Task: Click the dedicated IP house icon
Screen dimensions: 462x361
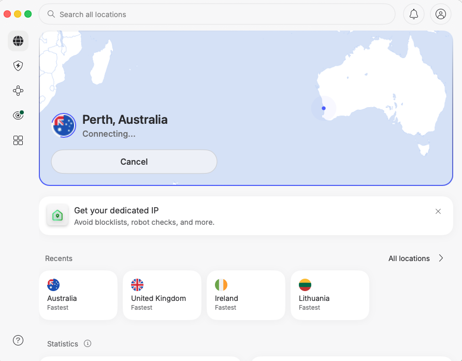Action: tap(57, 215)
